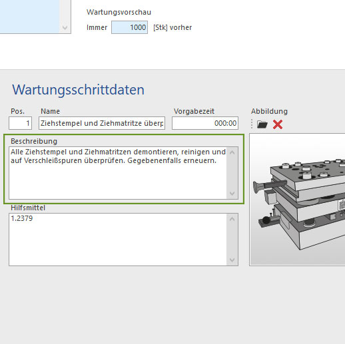Click Beschreibung scrollbar up arrow

click(x=232, y=152)
